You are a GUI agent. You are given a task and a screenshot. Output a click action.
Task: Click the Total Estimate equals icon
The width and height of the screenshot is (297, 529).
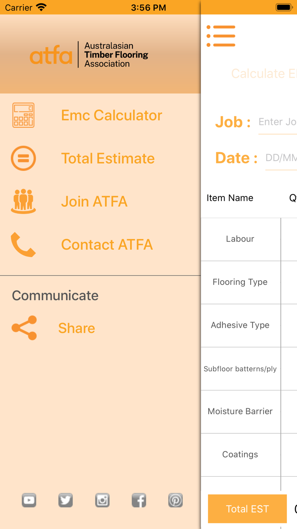23,158
